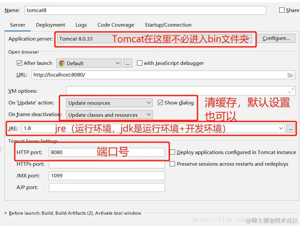Screen dimensions: 300x226
Task: Click Chrome icon in browser dropdown
Action: [62, 63]
